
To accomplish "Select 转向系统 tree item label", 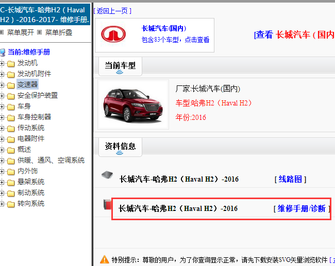I will click(x=31, y=204).
